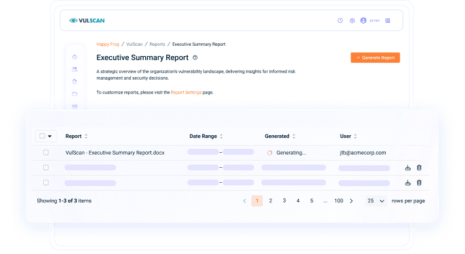Download the second row report
The height and width of the screenshot is (254, 465).
[407, 168]
